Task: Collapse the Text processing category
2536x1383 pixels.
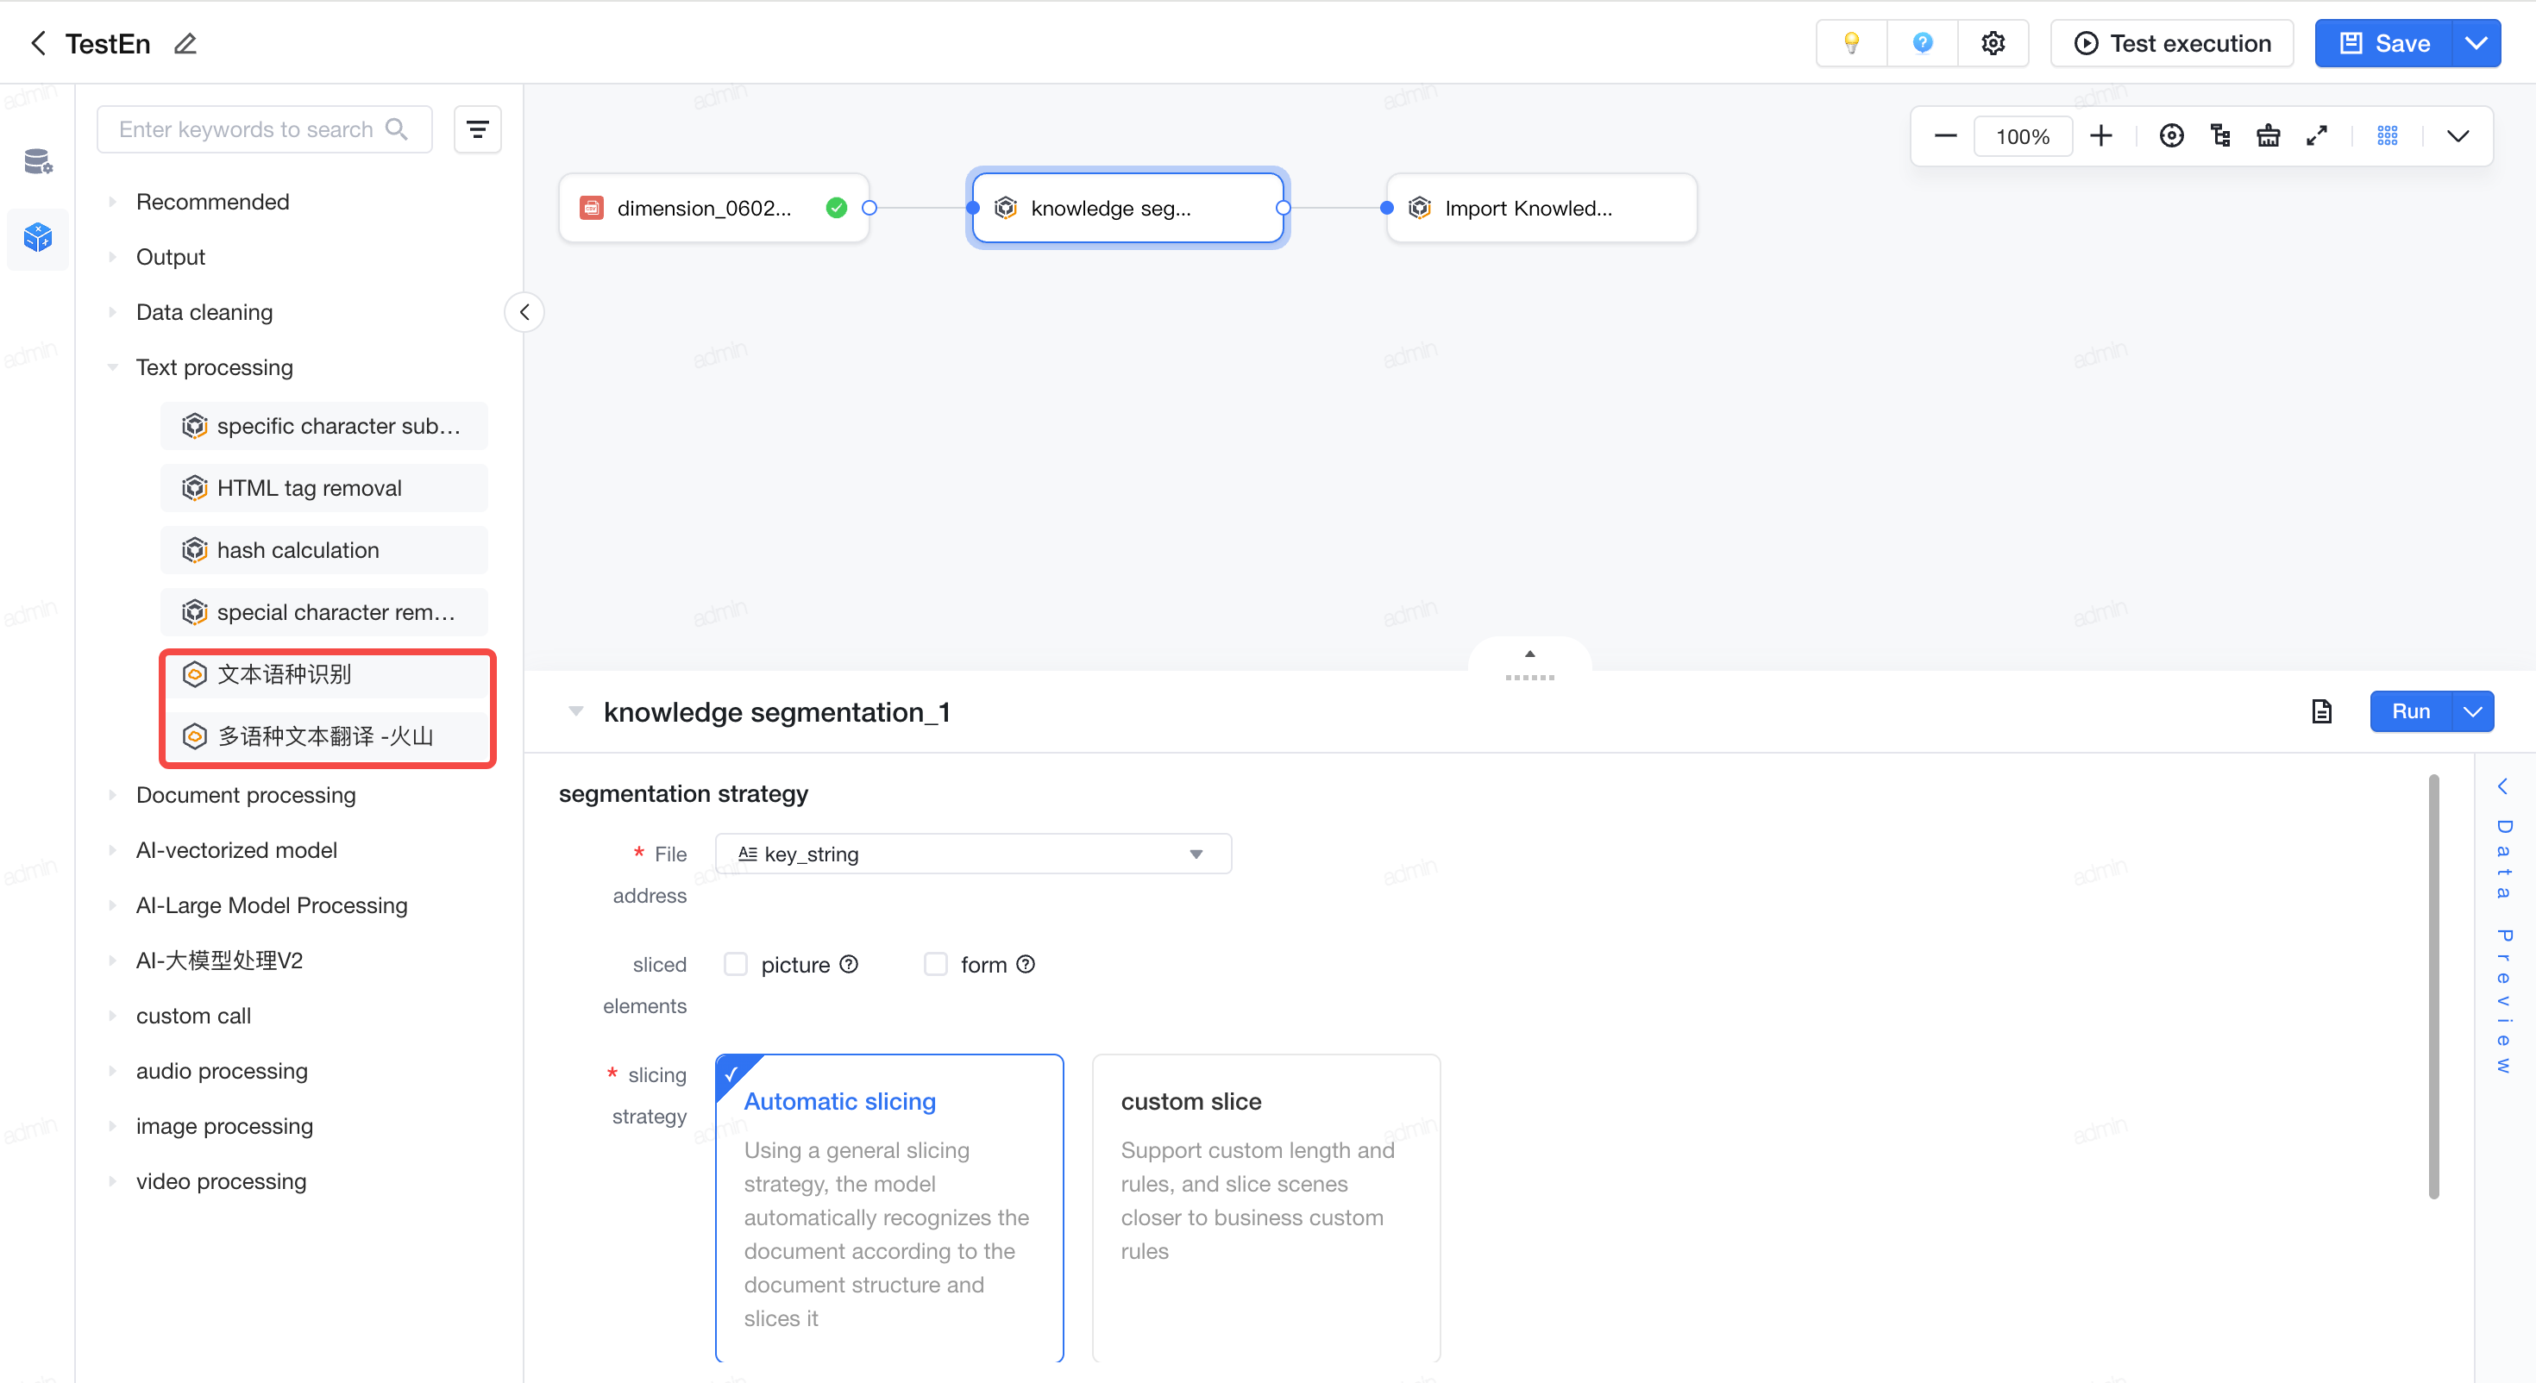Action: pyautogui.click(x=112, y=367)
